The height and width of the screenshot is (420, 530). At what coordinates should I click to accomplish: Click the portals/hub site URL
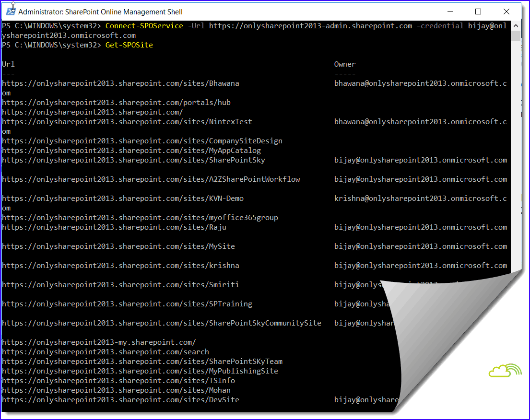(x=116, y=102)
